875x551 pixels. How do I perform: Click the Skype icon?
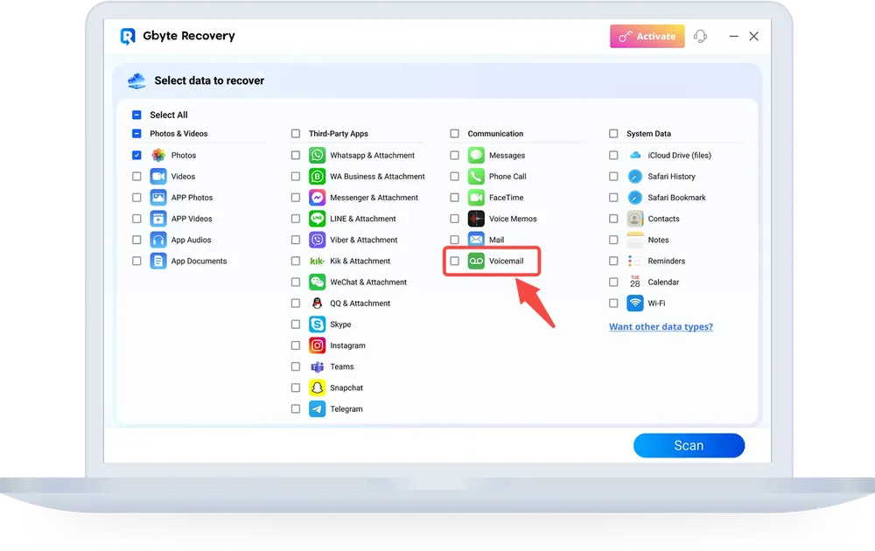coord(317,324)
